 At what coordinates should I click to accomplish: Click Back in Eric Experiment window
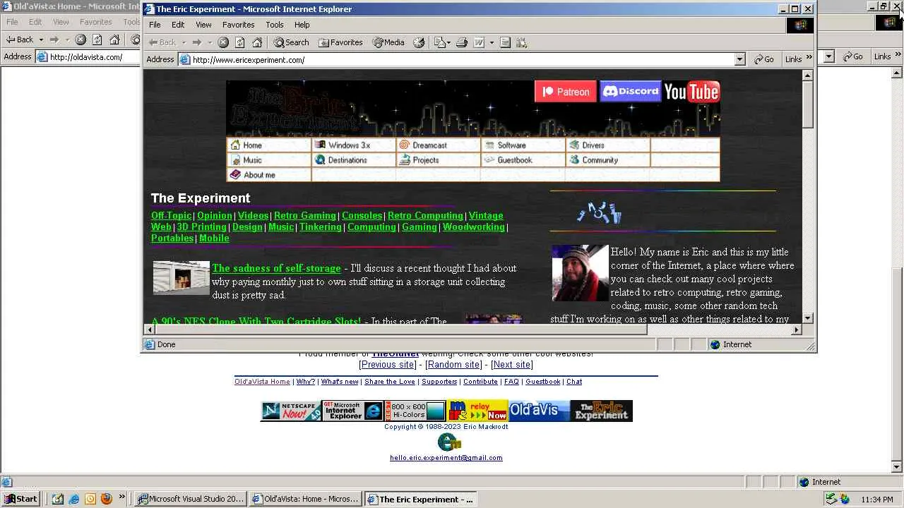coord(162,42)
